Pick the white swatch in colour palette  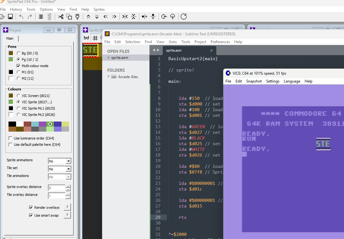tap(20, 124)
